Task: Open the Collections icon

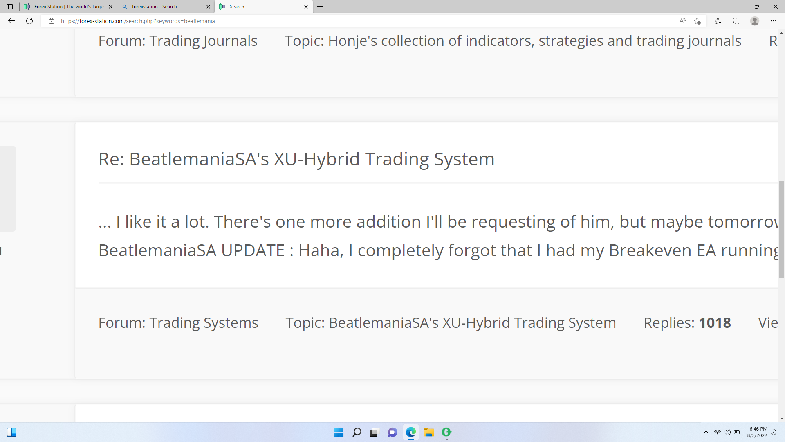Action: click(x=736, y=21)
